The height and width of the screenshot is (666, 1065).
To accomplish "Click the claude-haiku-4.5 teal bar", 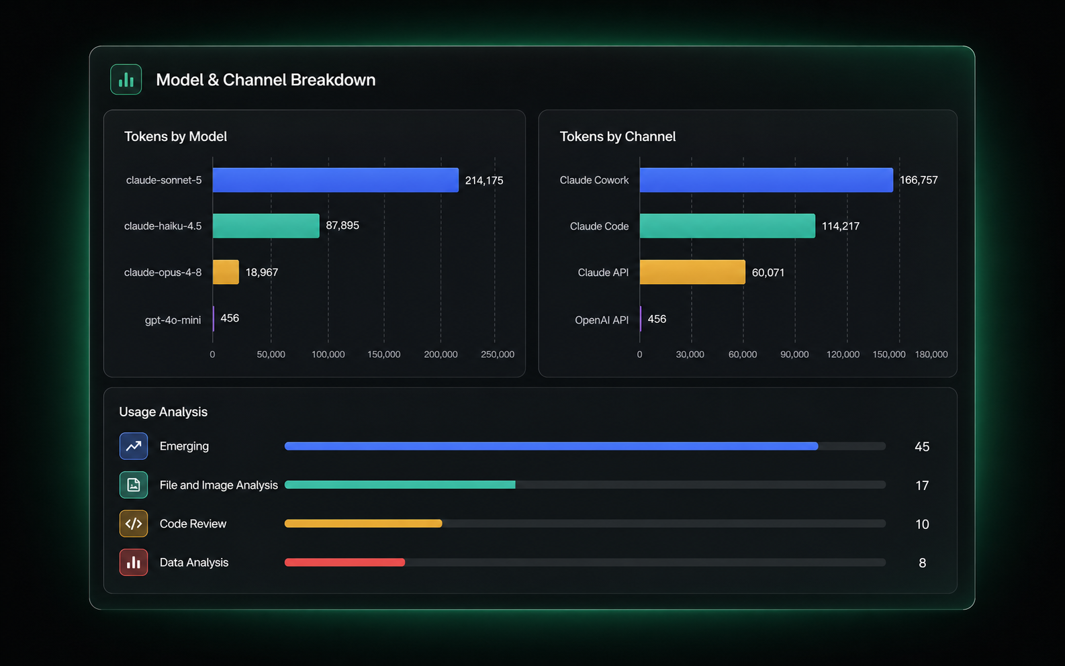I will 266,226.
